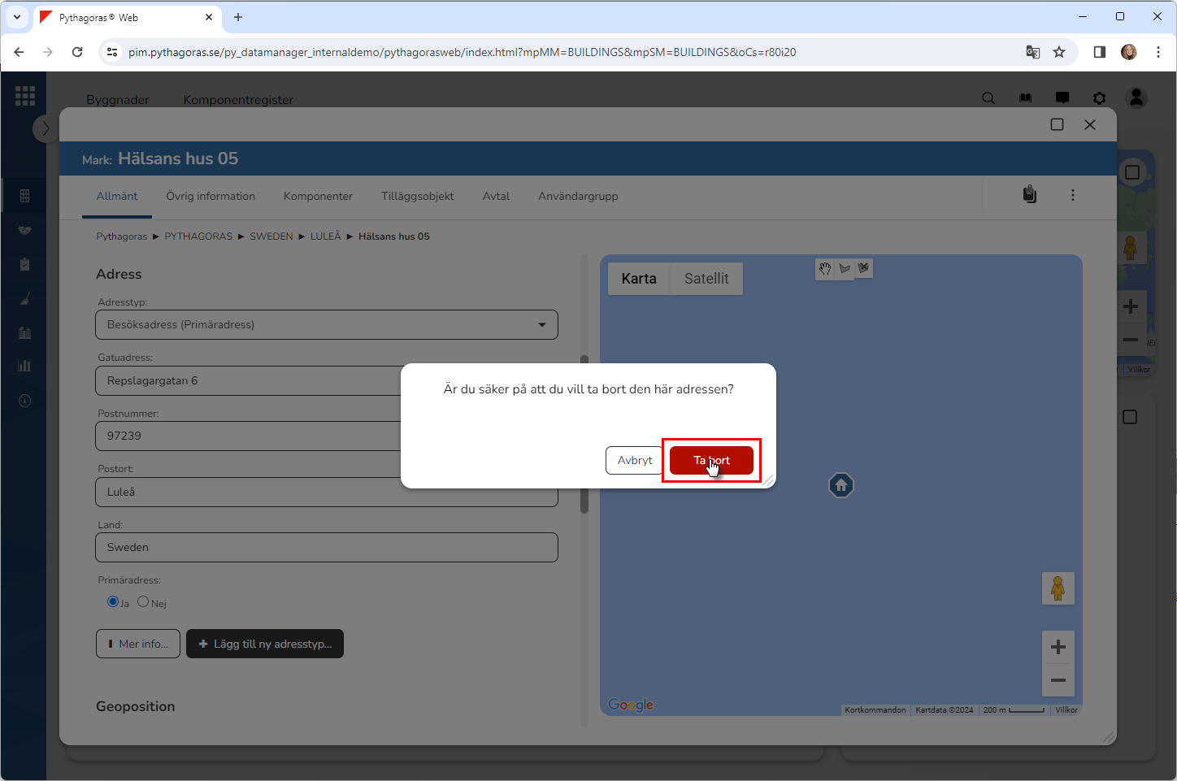
Task: Expand the sidebar with the chevron arrow
Action: click(46, 128)
